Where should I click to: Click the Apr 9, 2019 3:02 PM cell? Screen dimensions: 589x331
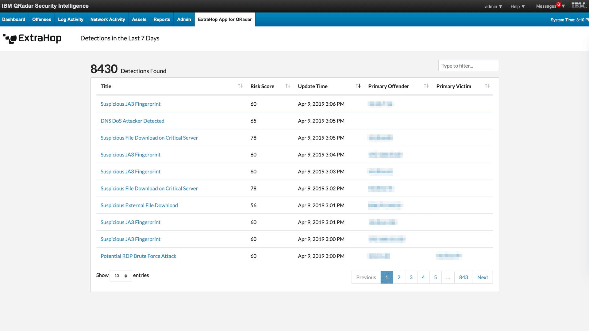(321, 188)
